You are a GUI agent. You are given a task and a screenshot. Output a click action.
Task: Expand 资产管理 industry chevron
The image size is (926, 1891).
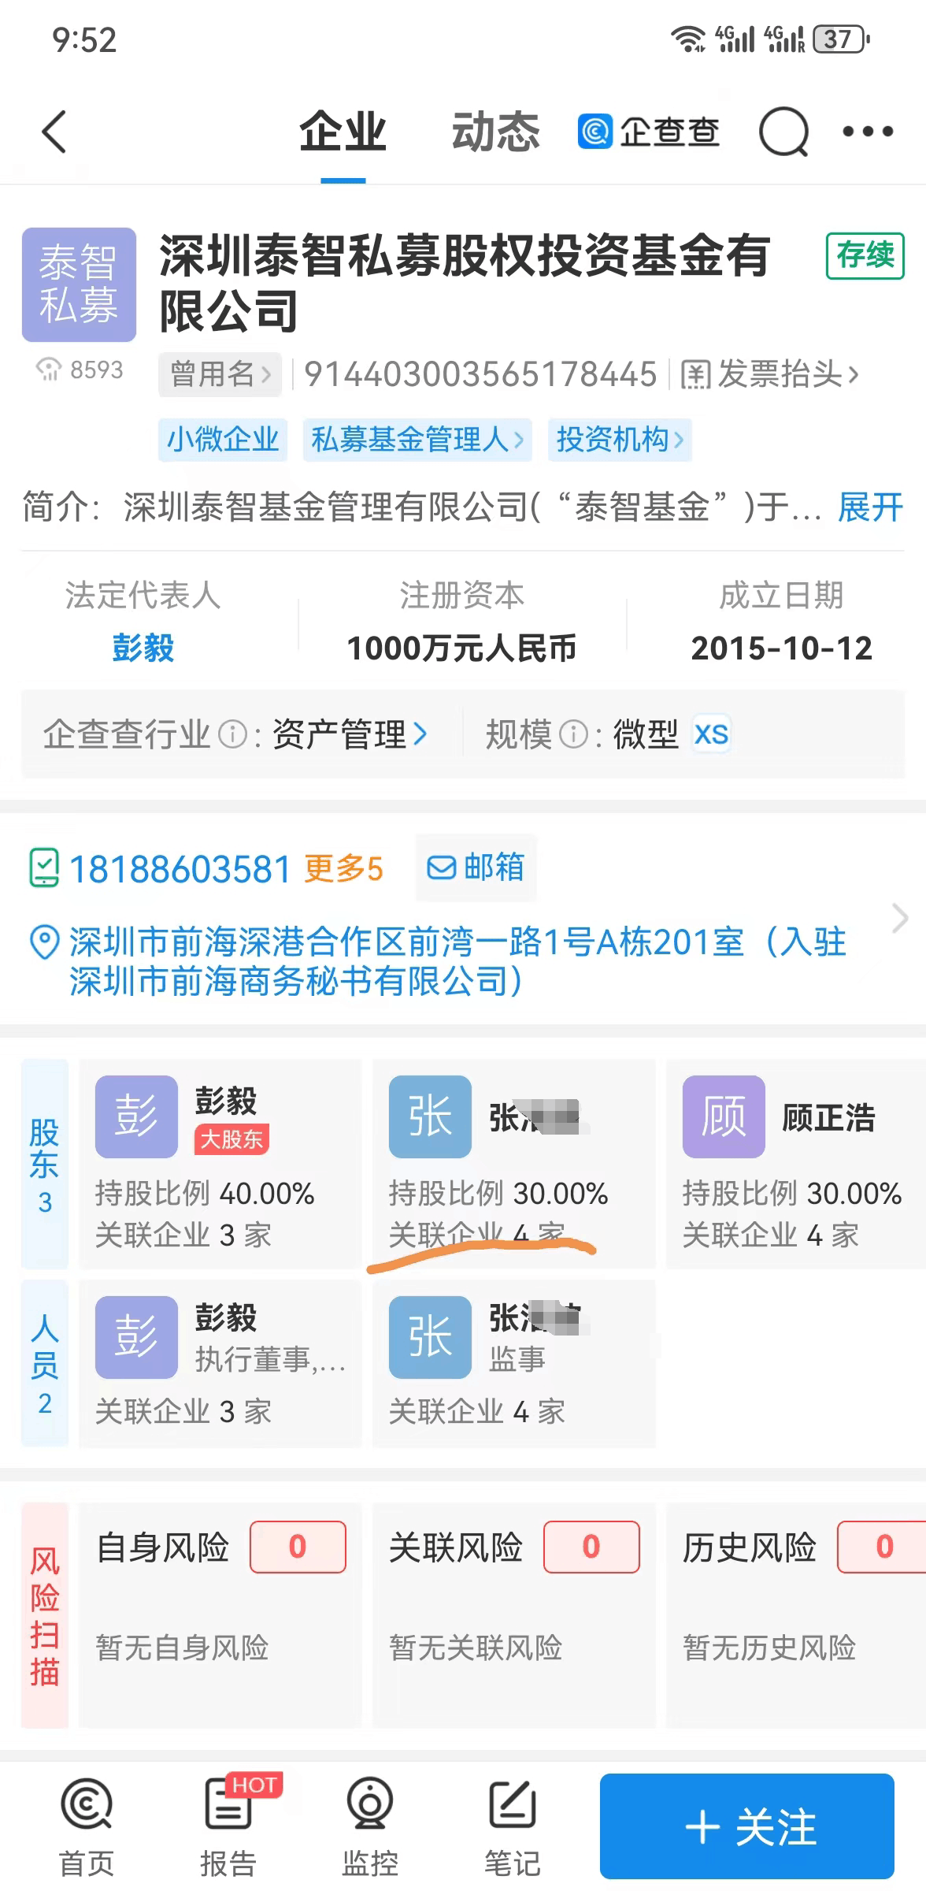[x=420, y=734]
